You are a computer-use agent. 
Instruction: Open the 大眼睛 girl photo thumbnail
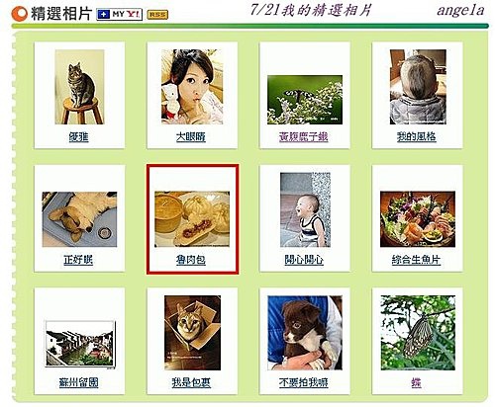point(192,87)
